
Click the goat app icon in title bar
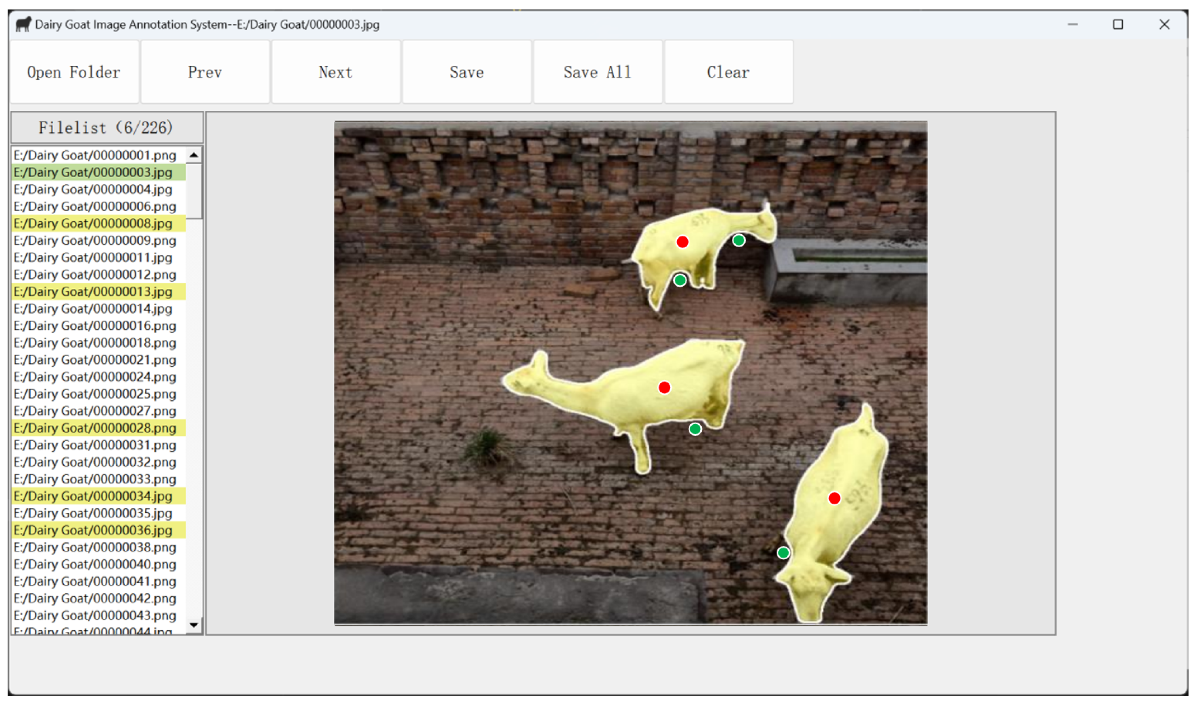point(23,24)
